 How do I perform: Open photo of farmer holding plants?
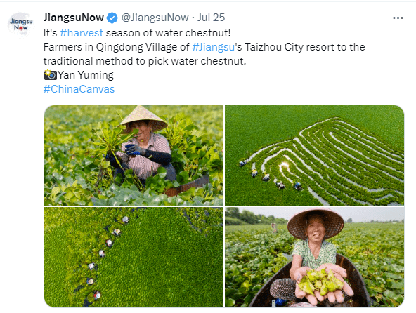134,155
